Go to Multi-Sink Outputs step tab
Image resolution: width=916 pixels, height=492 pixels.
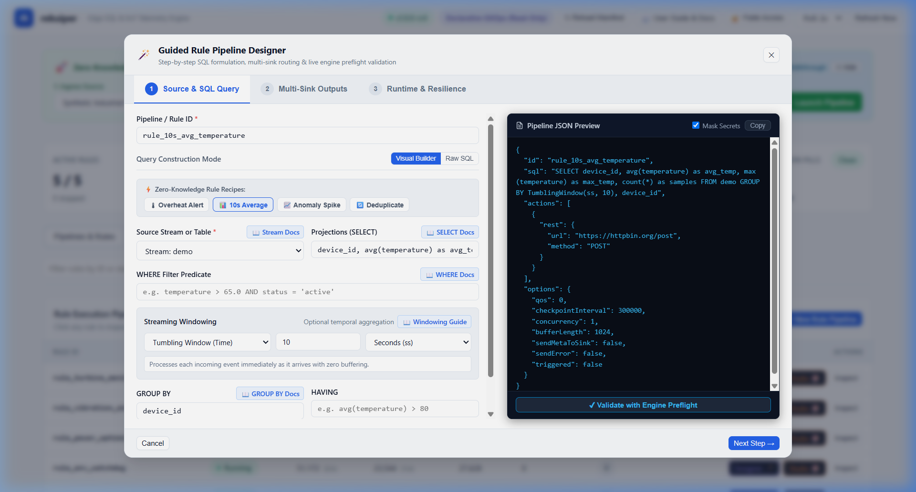point(304,89)
